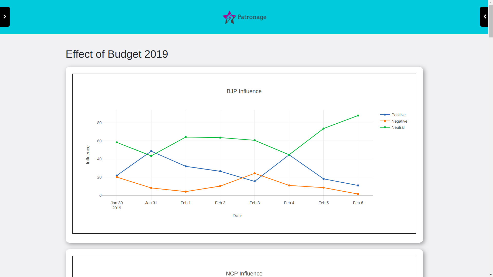Click the Negative point at Feb 1
The width and height of the screenshot is (493, 277).
pyautogui.click(x=186, y=192)
